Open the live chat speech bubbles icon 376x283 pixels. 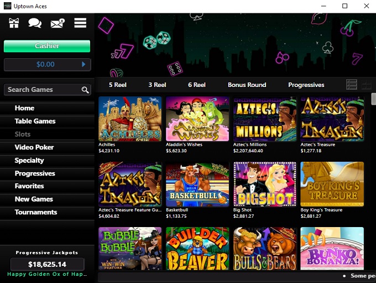[35, 23]
